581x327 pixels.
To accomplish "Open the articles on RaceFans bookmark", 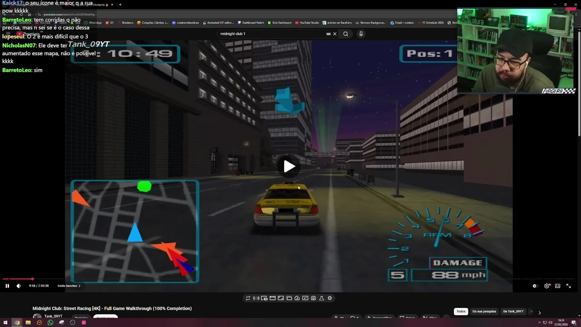I will pyautogui.click(x=337, y=23).
